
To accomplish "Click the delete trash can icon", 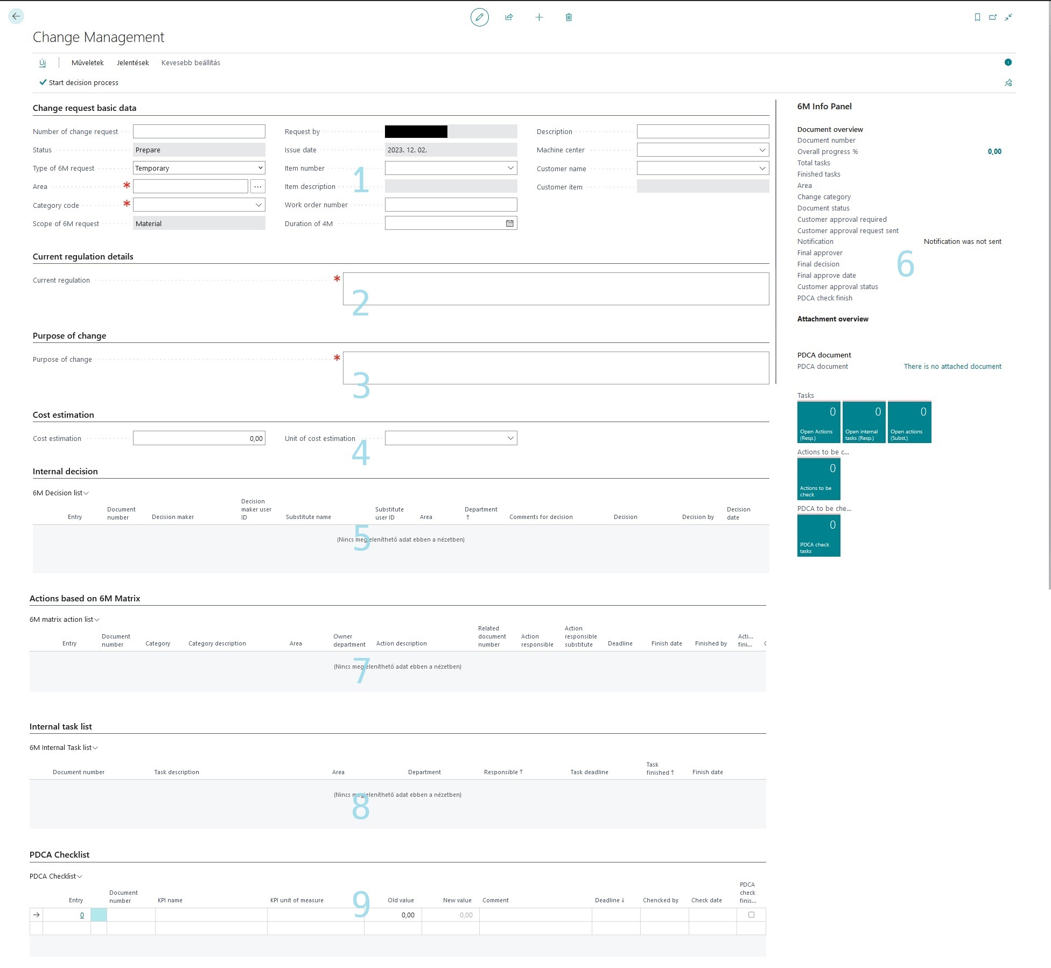I will point(569,17).
